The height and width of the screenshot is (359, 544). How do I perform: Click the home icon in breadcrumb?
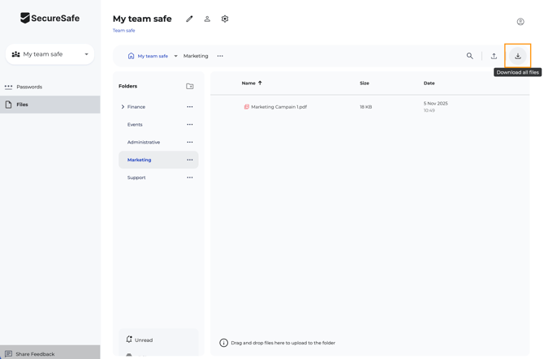pyautogui.click(x=131, y=56)
